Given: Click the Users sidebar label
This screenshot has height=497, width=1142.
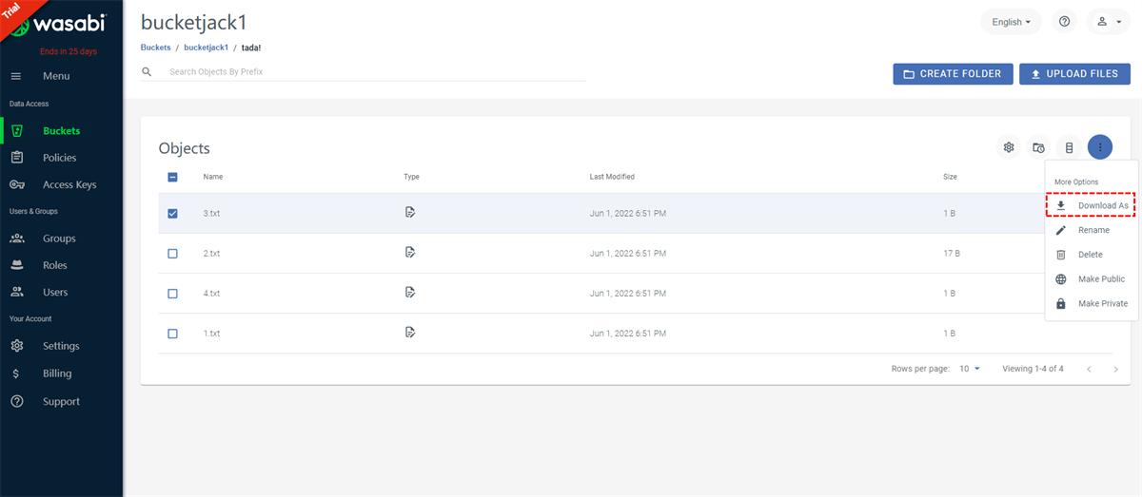Looking at the screenshot, I should point(55,293).
